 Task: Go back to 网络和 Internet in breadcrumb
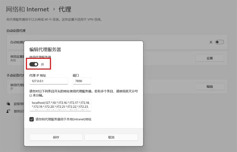click(27, 9)
